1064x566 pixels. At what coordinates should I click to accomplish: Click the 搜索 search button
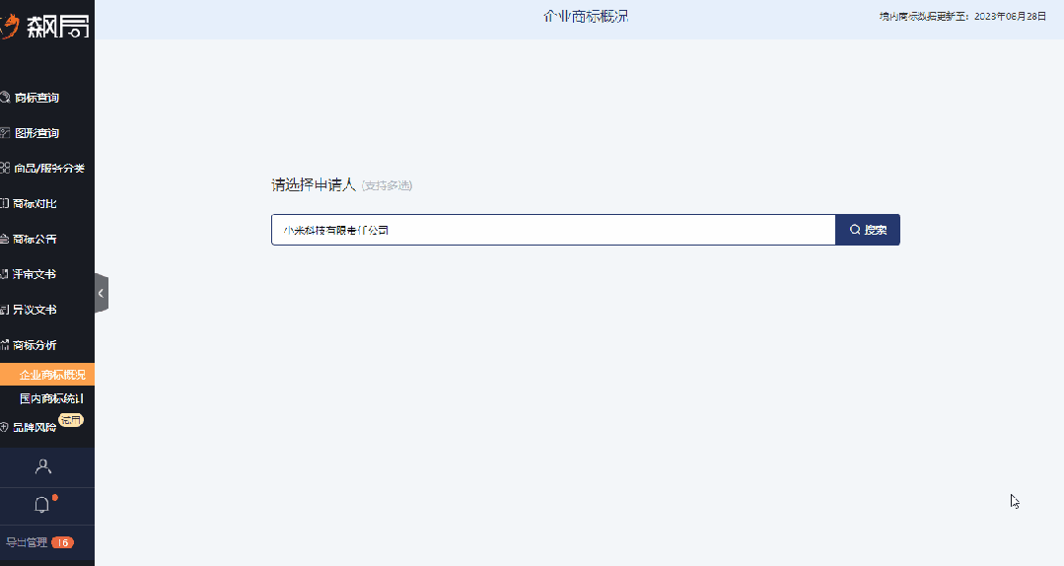click(867, 230)
